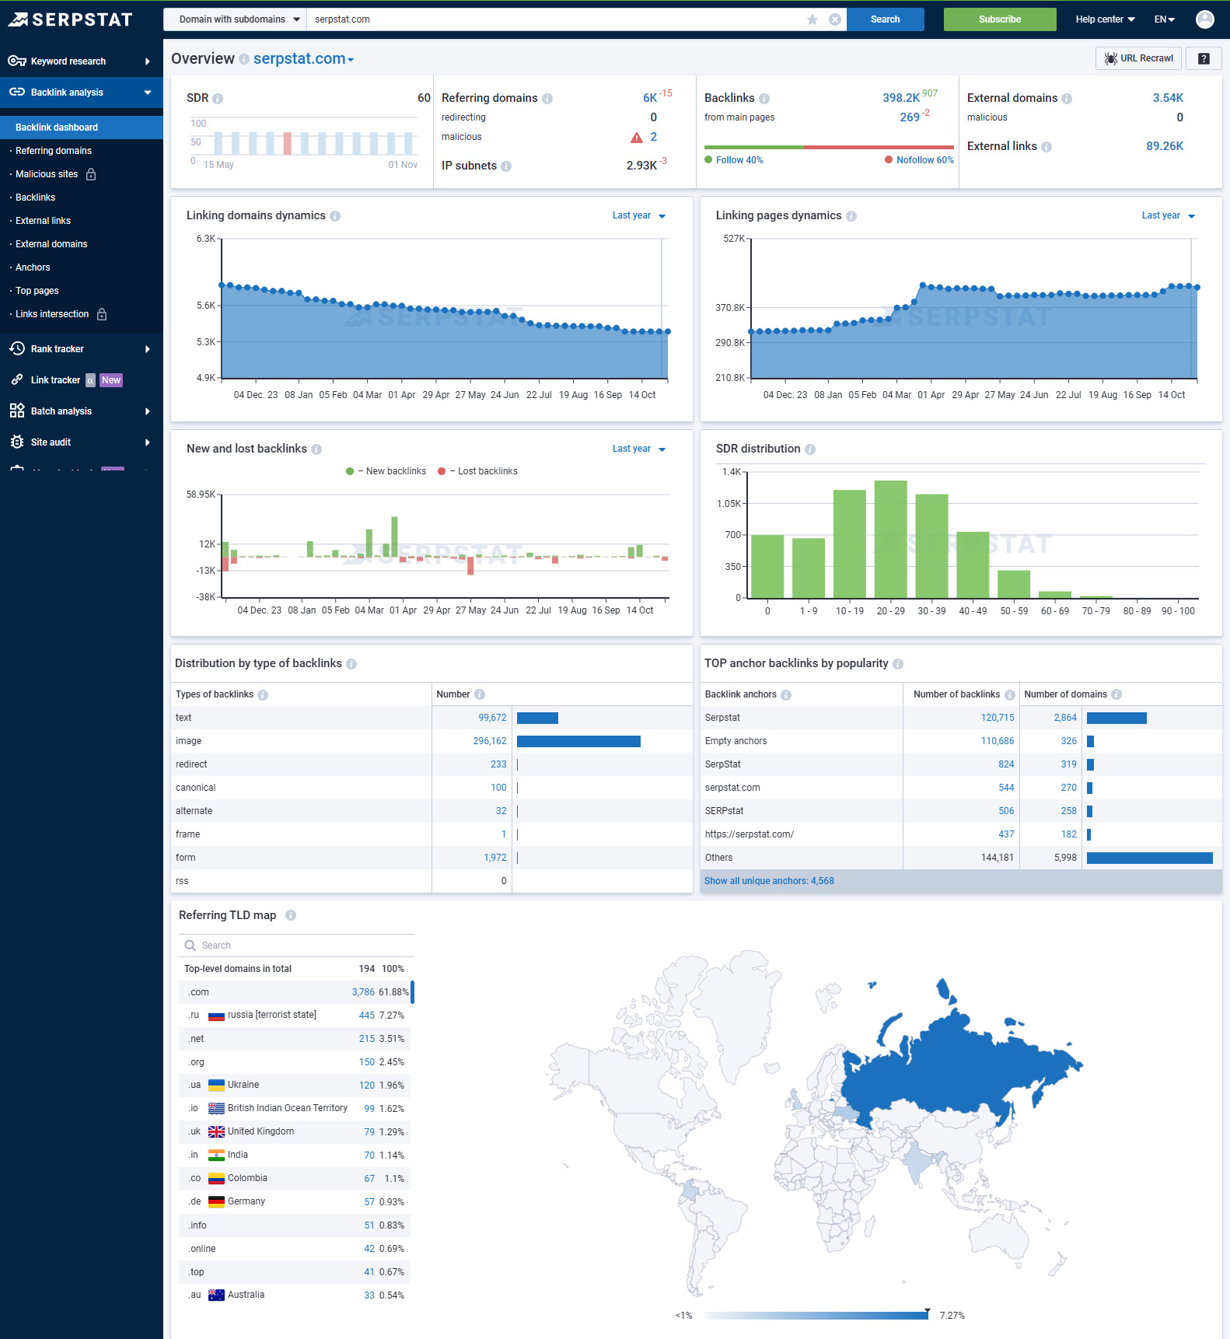
Task: Click the External links info icon
Action: click(x=1047, y=147)
